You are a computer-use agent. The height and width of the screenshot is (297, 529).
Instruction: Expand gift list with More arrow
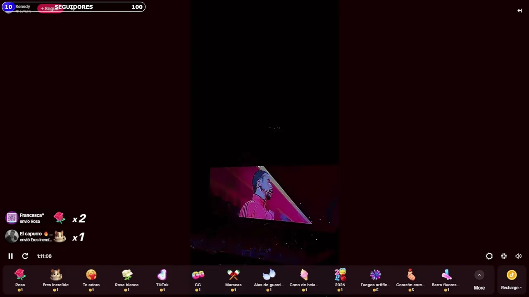click(x=479, y=275)
